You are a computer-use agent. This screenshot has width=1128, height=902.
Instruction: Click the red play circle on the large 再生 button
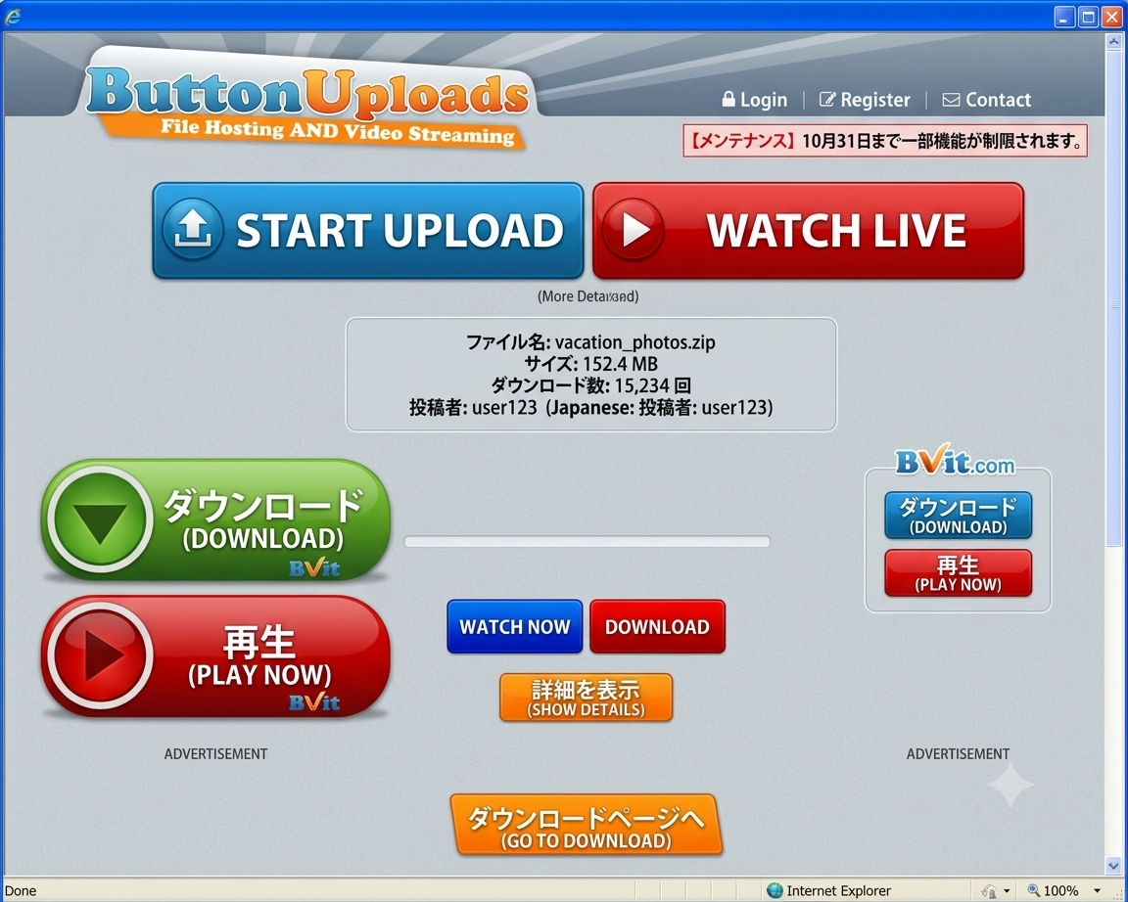click(x=100, y=654)
